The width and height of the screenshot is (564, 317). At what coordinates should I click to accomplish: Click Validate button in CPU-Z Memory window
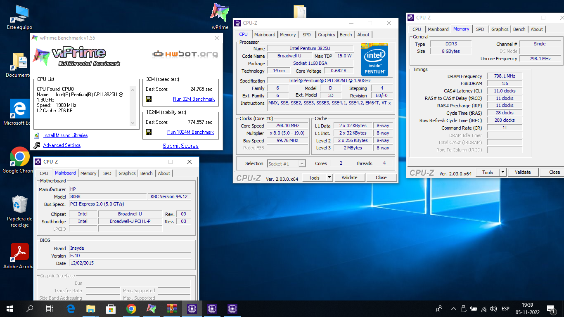point(523,172)
